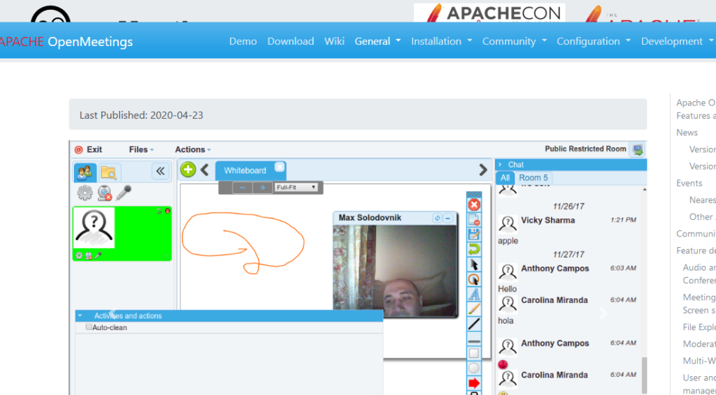Select the rectangle shape tool
The height and width of the screenshot is (395, 716).
pos(474,354)
